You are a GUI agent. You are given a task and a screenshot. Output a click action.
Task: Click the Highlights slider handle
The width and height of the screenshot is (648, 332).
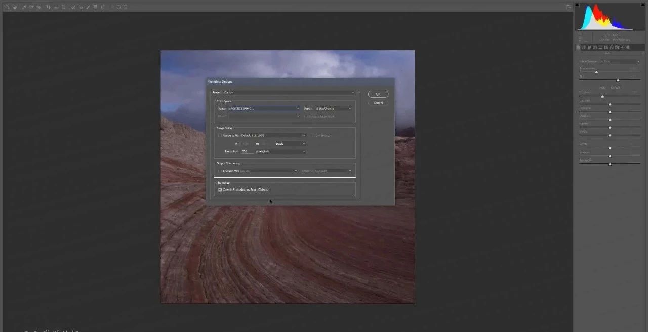coord(610,112)
